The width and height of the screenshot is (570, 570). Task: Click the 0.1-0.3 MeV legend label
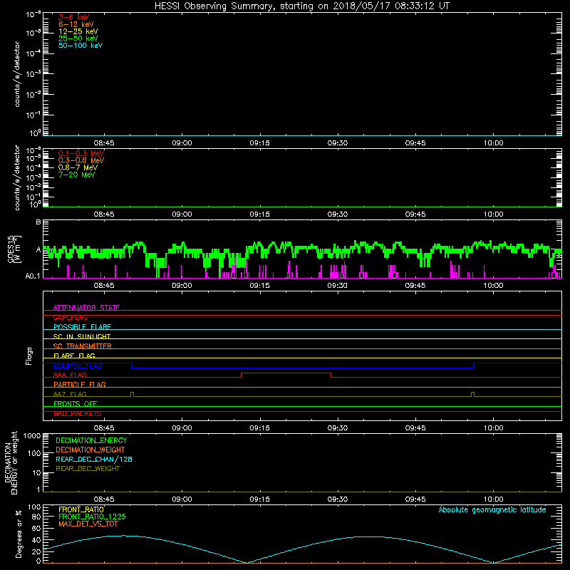pyautogui.click(x=81, y=153)
